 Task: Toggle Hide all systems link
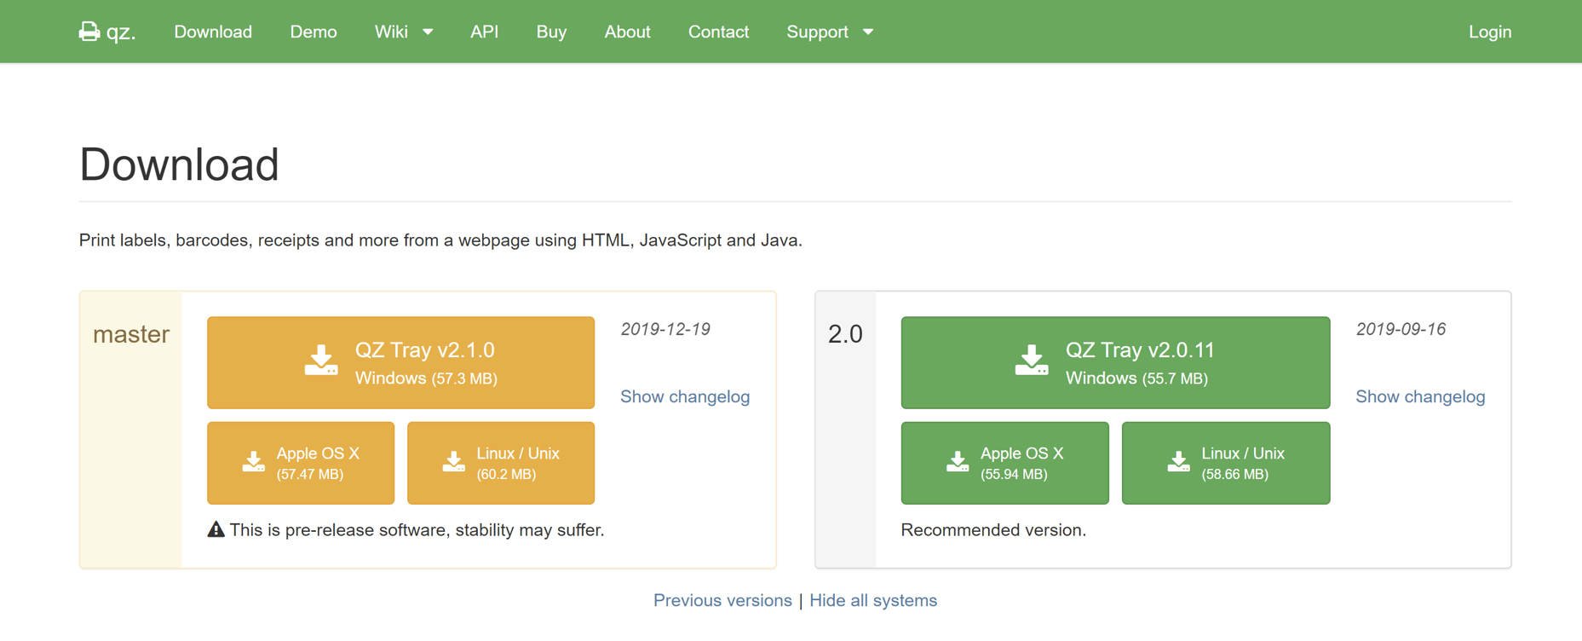point(873,600)
